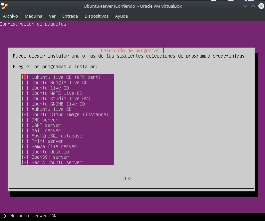The image size is (265, 221).
Task: Open the Máquina menu
Action: (x=33, y=16)
